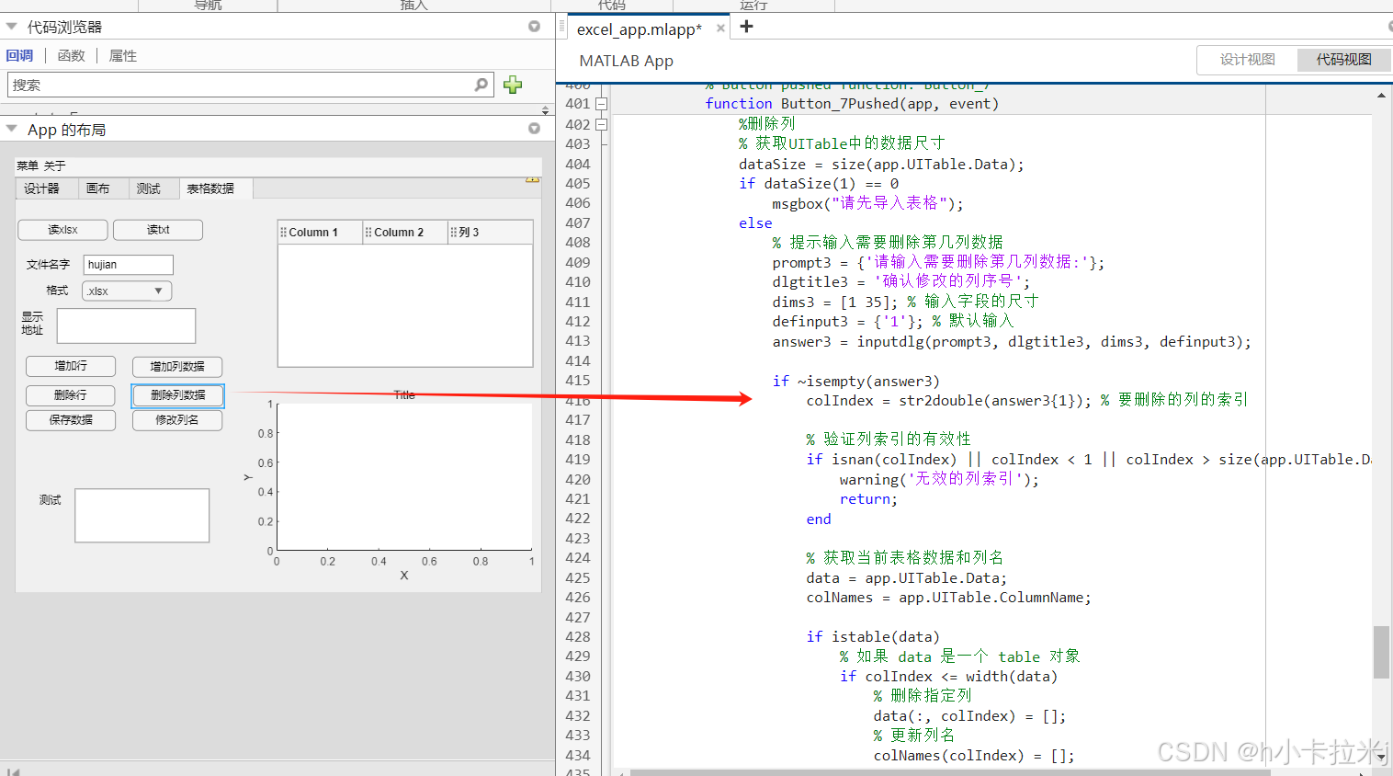This screenshot has height=776, width=1393.
Task: Click the dataSize = size(app.UITable.Data) line
Action: [880, 164]
